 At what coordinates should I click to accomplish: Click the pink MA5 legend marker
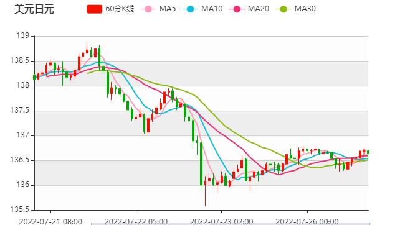[x=148, y=9]
